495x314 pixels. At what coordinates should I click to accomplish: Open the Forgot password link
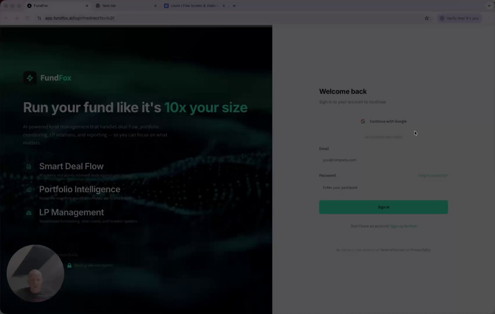pos(433,176)
